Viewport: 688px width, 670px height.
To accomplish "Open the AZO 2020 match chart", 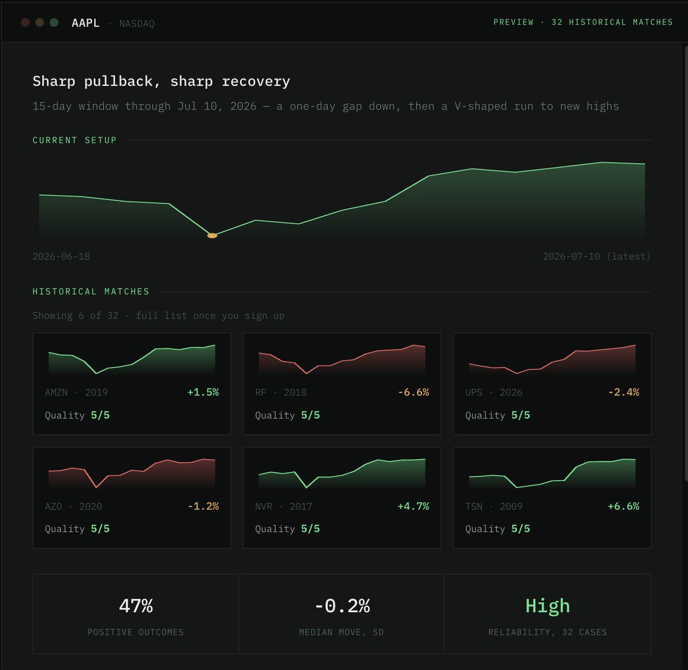I will click(x=132, y=474).
